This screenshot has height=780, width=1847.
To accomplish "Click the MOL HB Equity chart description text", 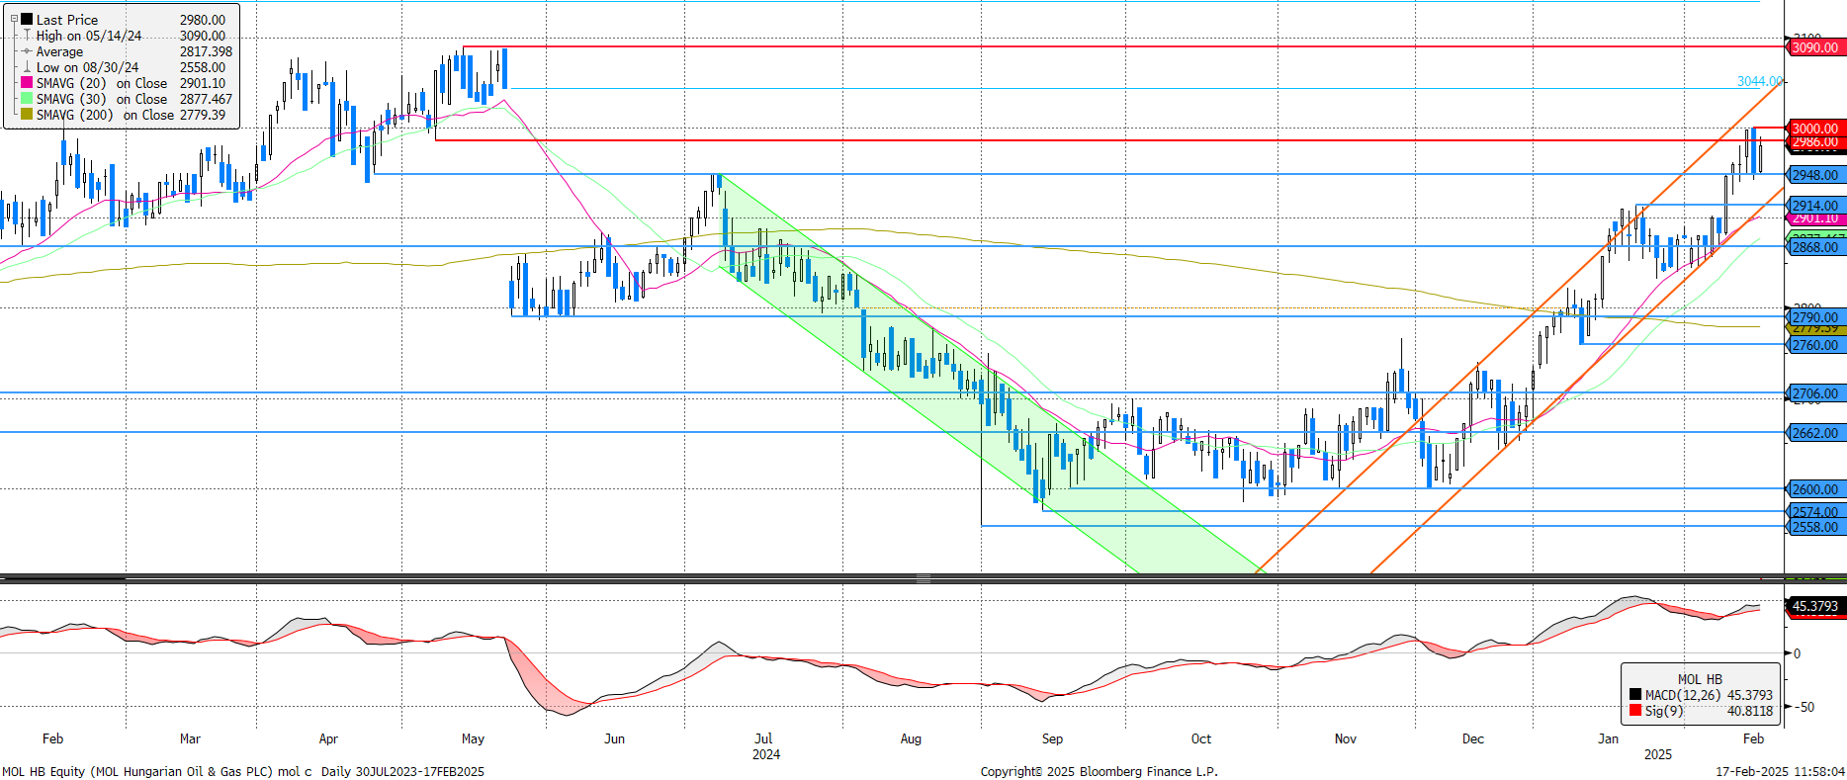I will 243,771.
